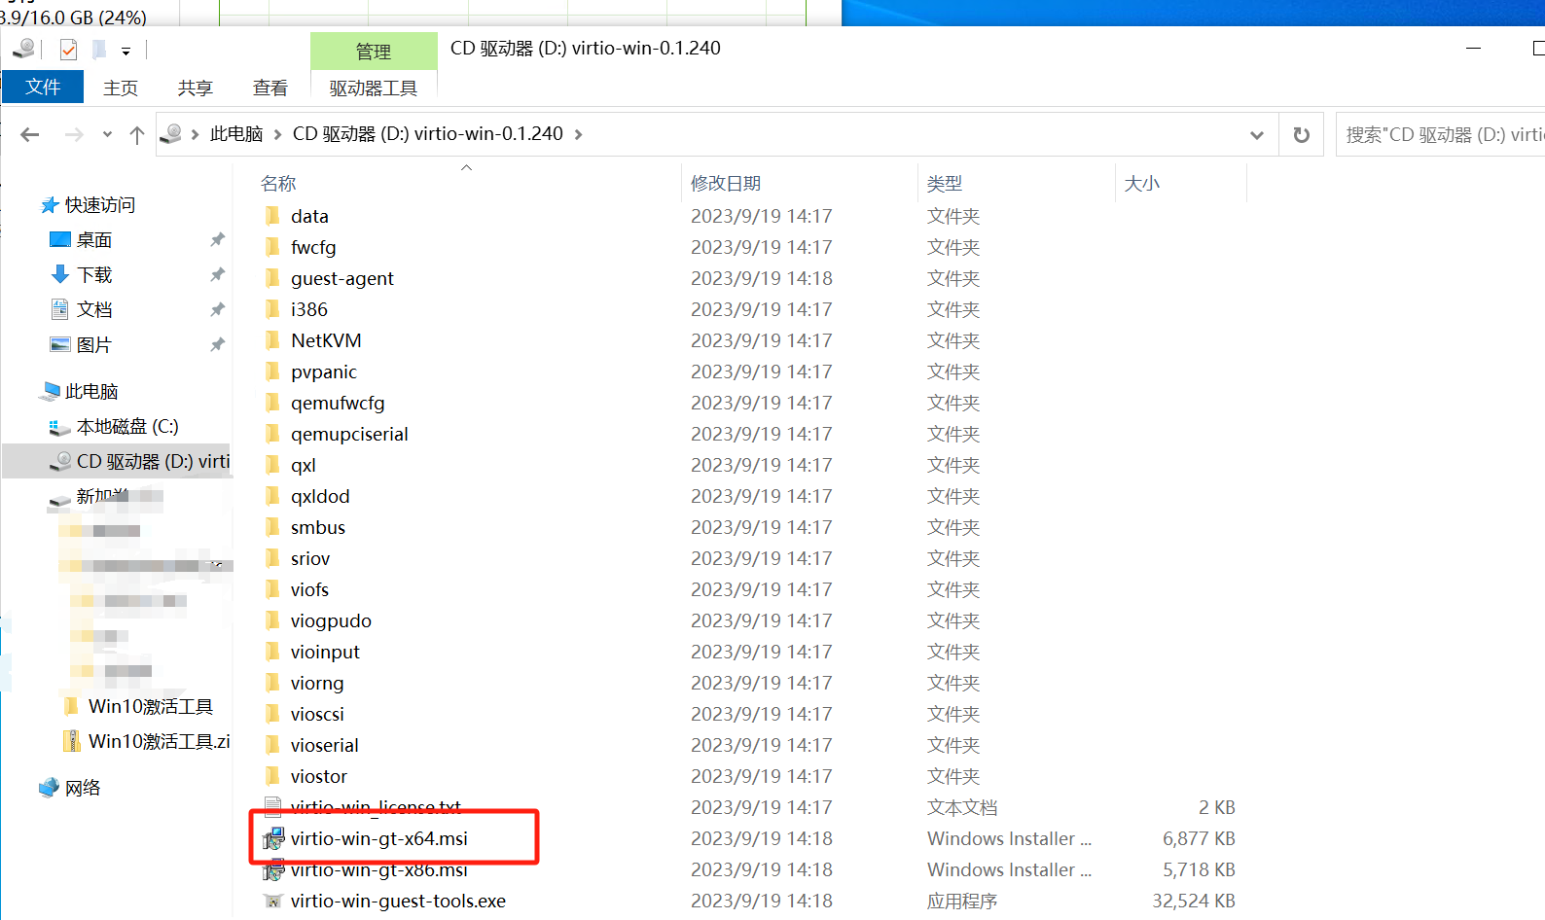Open 下载 in the navigation pane

pyautogui.click(x=94, y=275)
